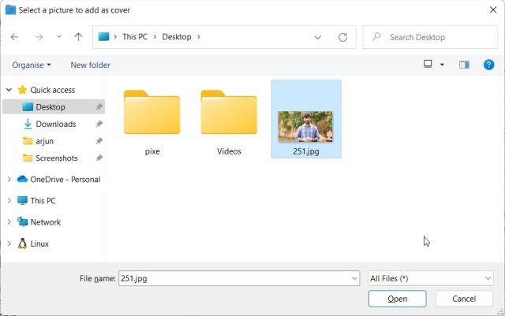This screenshot has width=505, height=316.
Task: Expand the OneDrive - Personal tree node
Action: (x=9, y=179)
